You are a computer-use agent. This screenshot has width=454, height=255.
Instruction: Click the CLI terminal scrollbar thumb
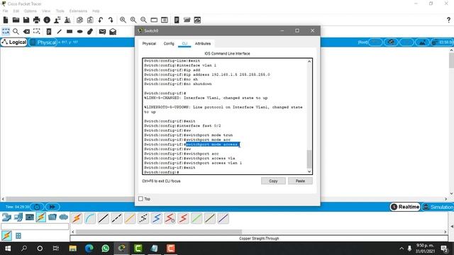309,159
